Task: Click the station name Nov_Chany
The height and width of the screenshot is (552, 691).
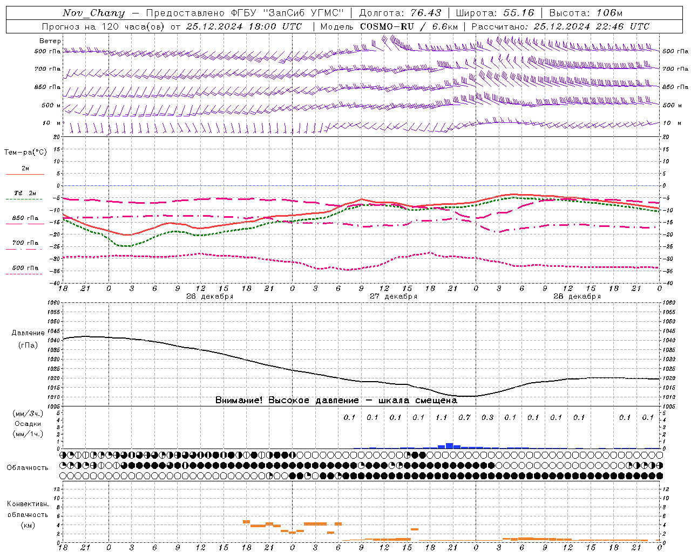Action: pos(93,13)
